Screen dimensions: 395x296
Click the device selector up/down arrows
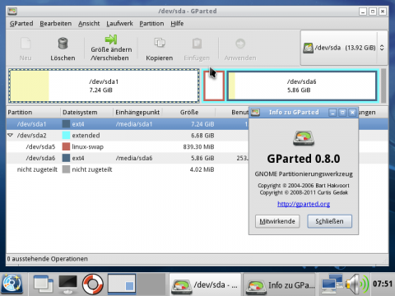[x=382, y=48]
